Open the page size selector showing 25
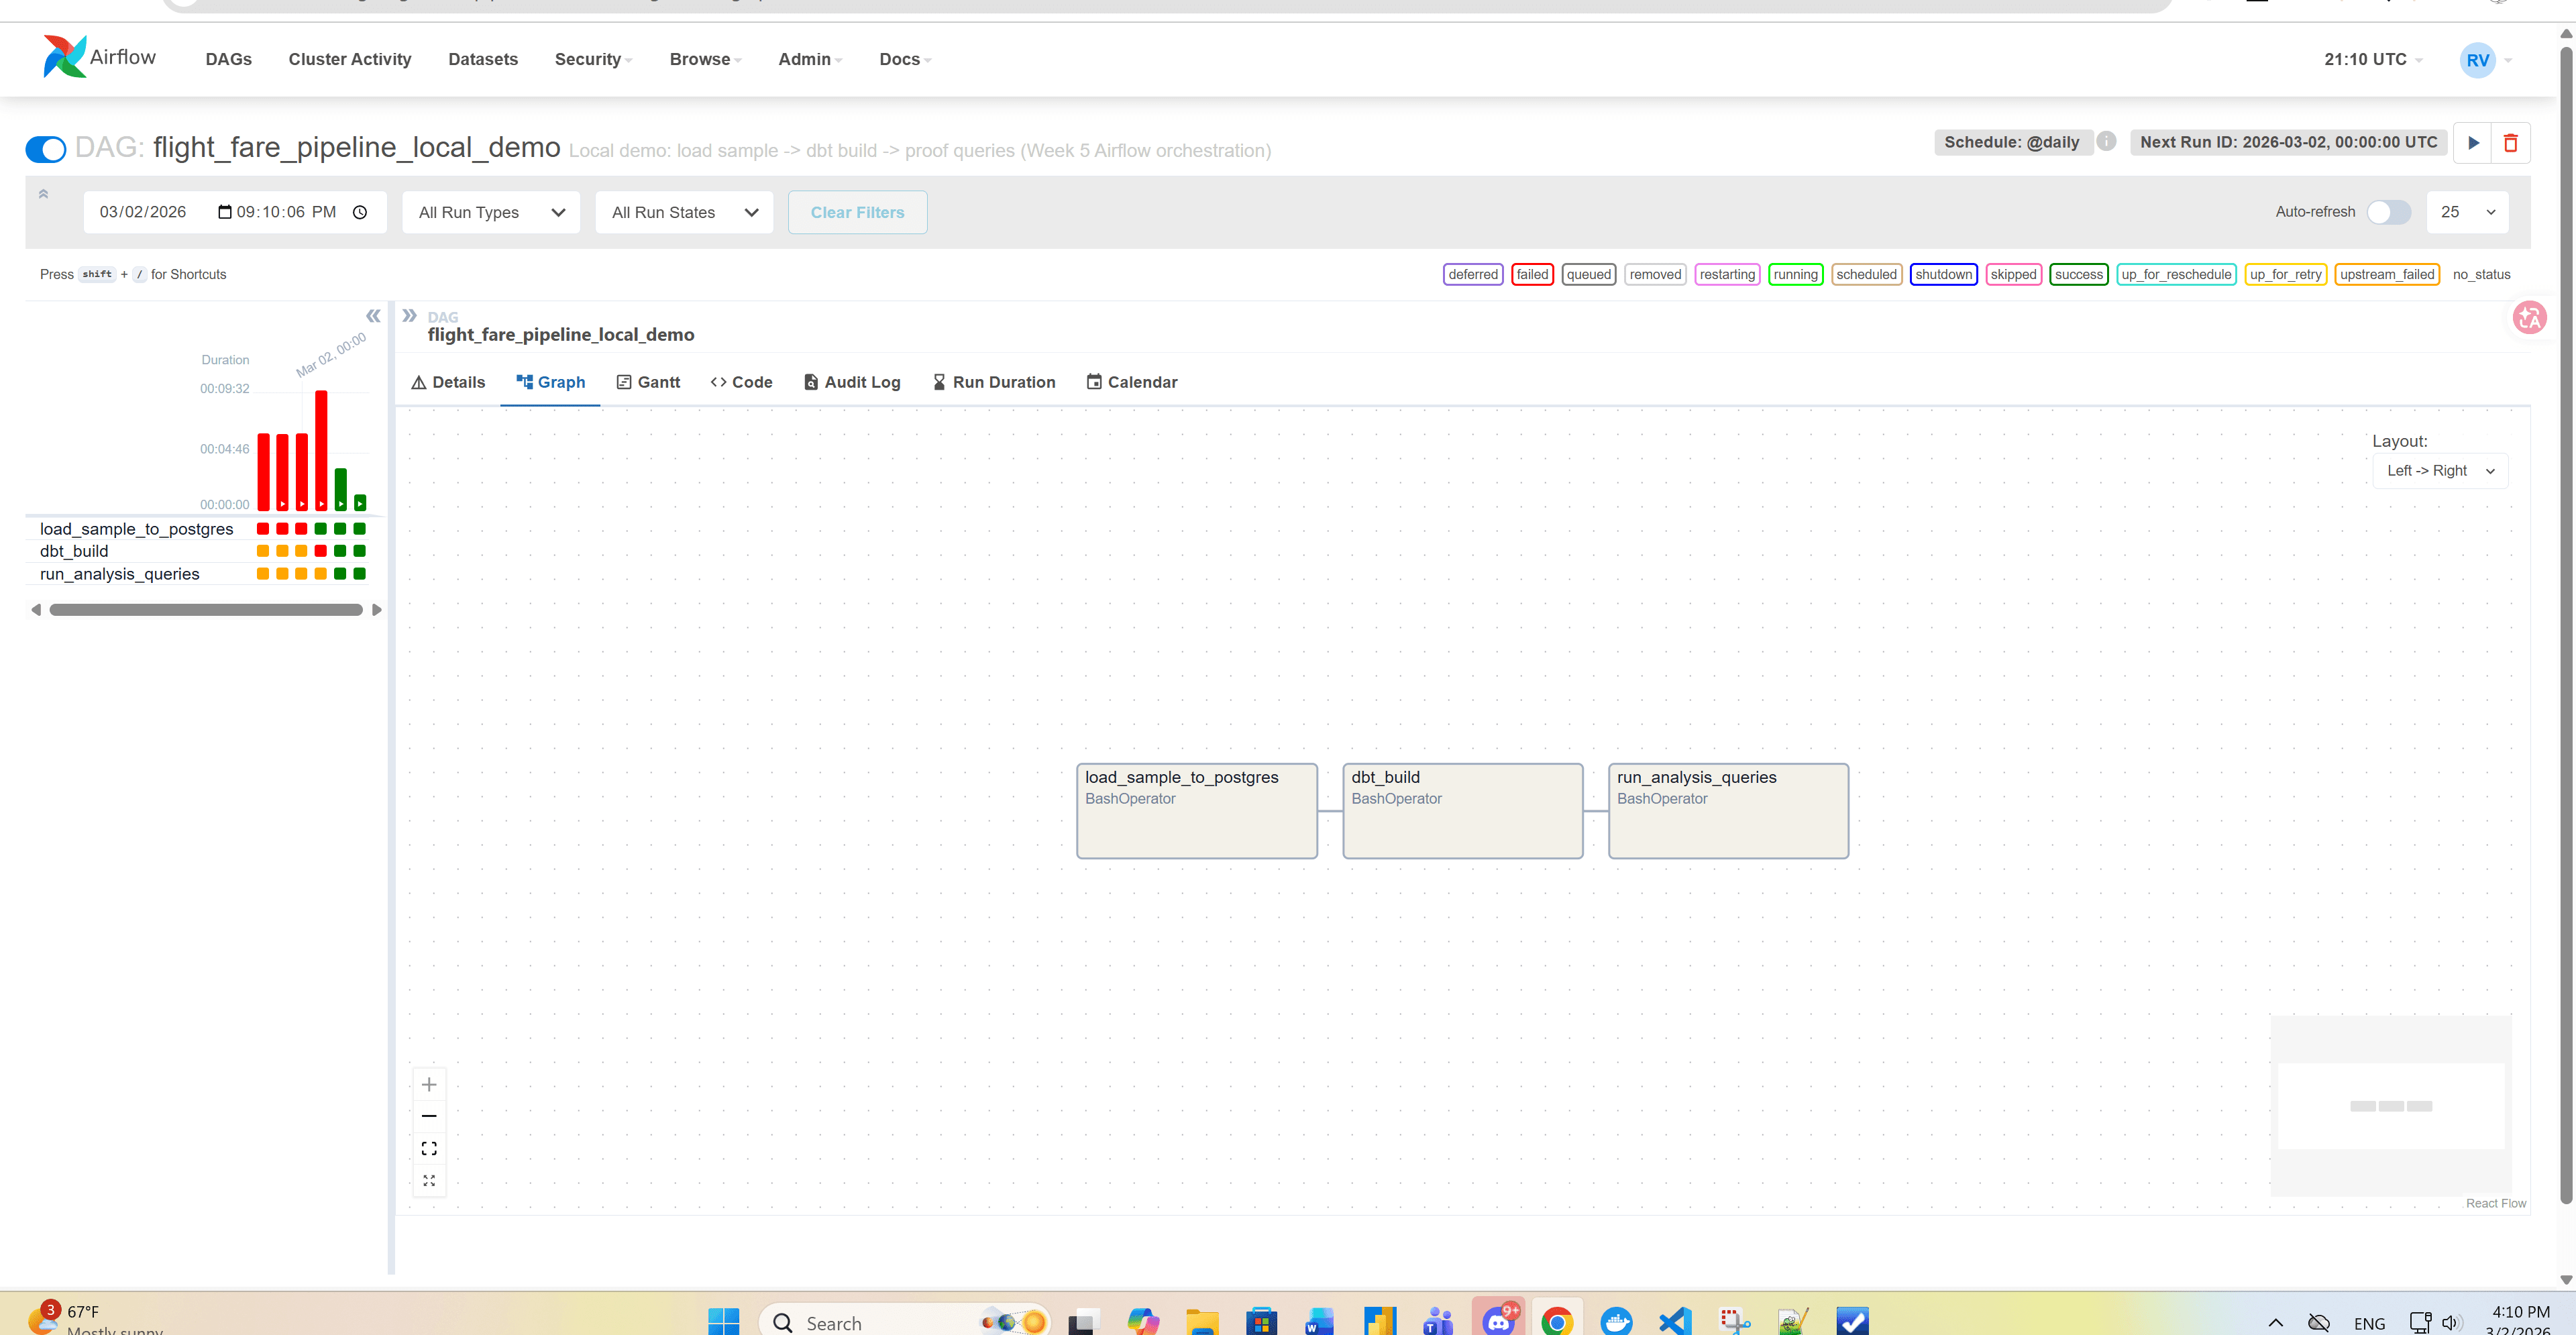 2467,211
